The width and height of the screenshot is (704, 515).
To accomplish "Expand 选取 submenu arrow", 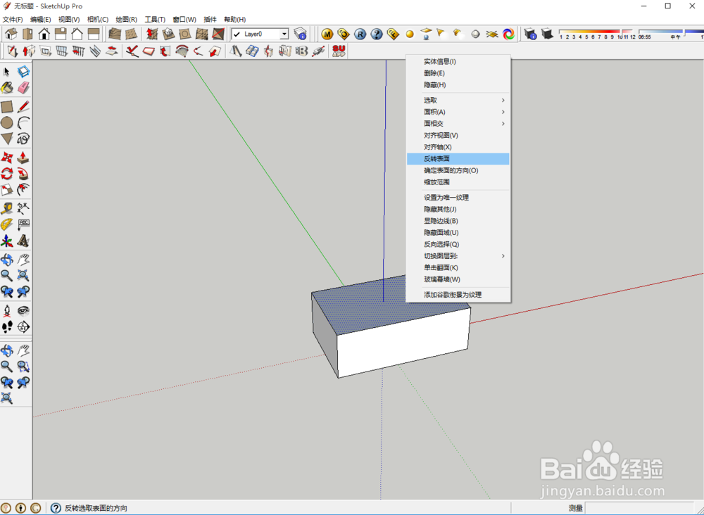I will (x=503, y=100).
